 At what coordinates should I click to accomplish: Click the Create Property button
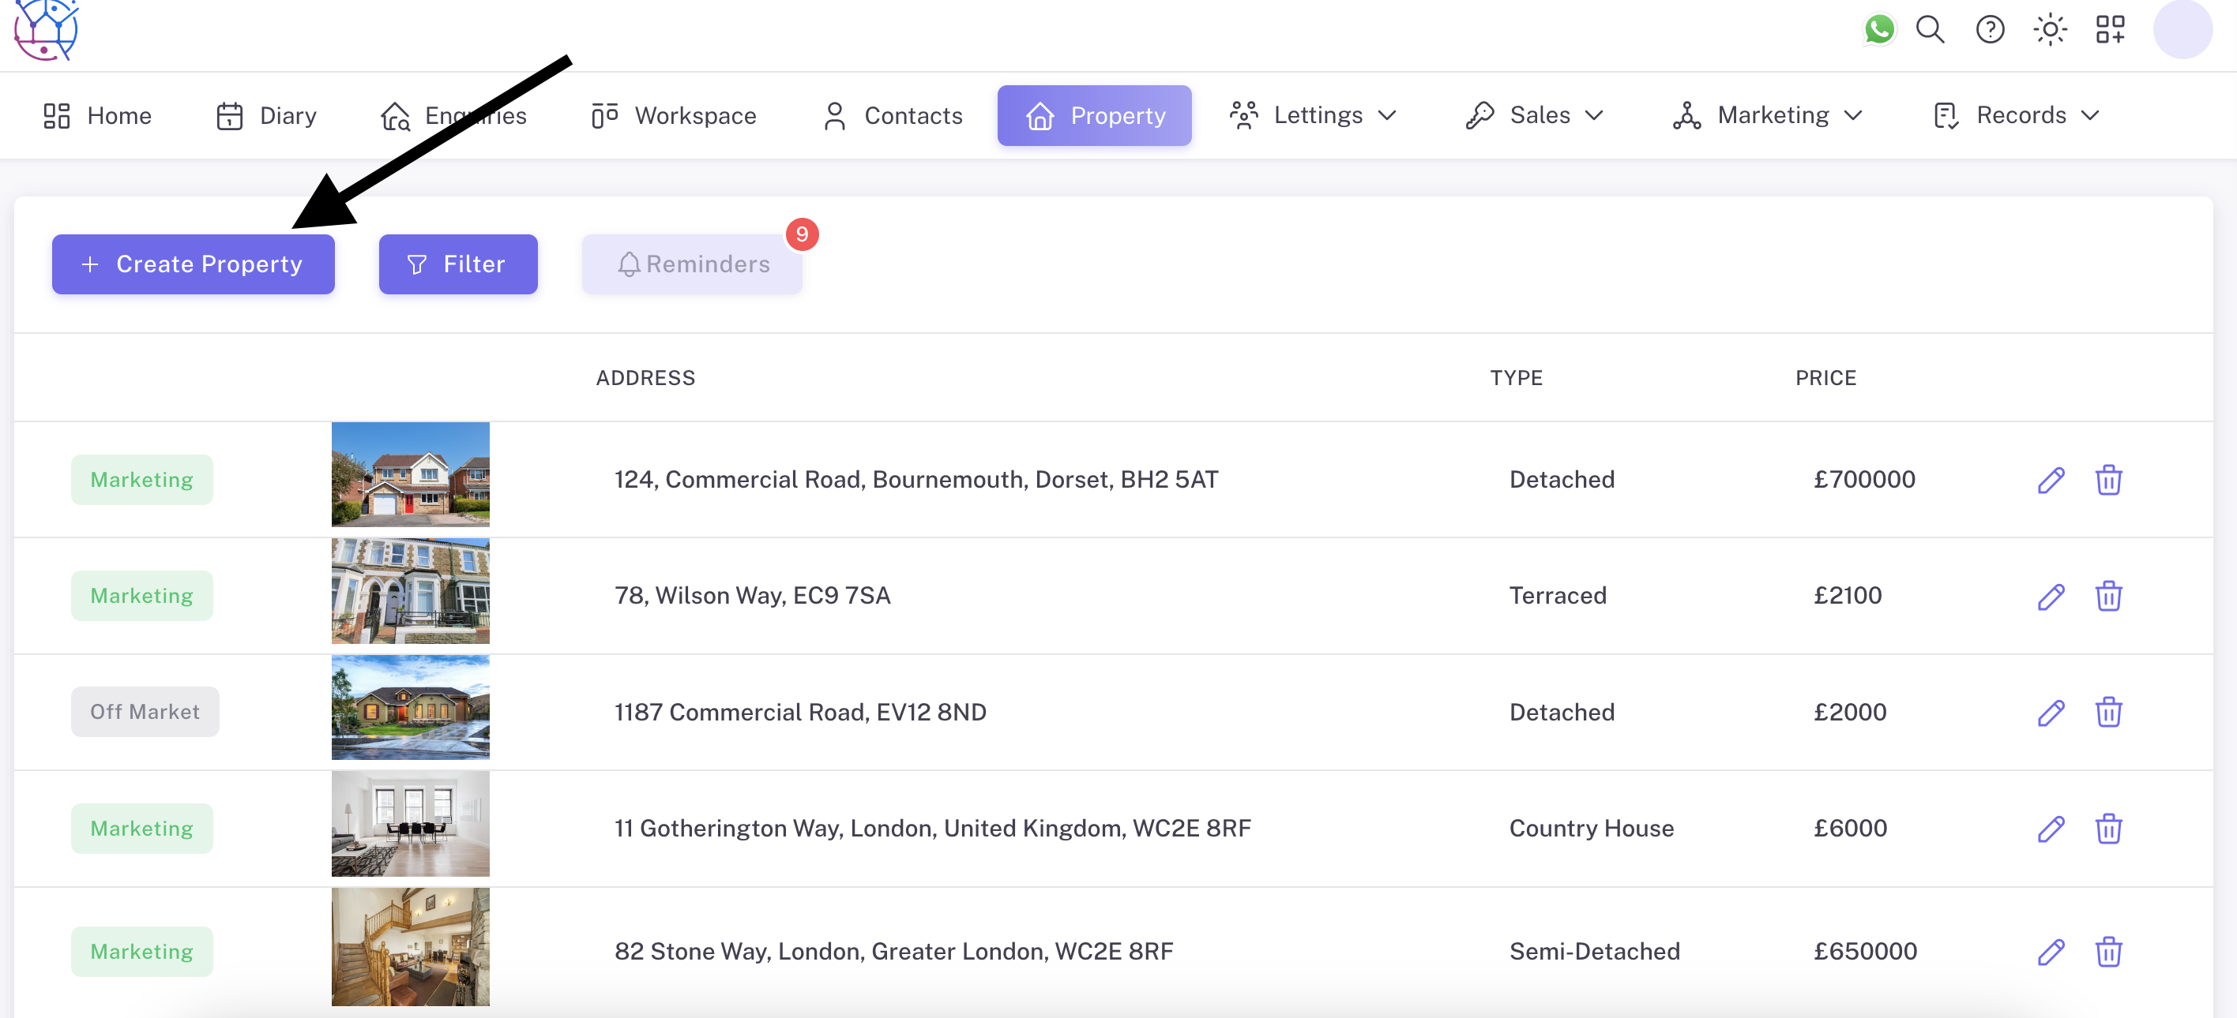(x=193, y=264)
